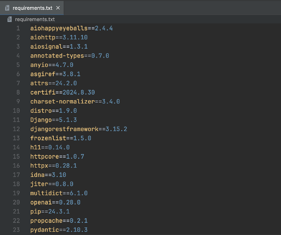The width and height of the screenshot is (281, 235).
Task: Click gutter line number 23
Action: tap(16, 230)
